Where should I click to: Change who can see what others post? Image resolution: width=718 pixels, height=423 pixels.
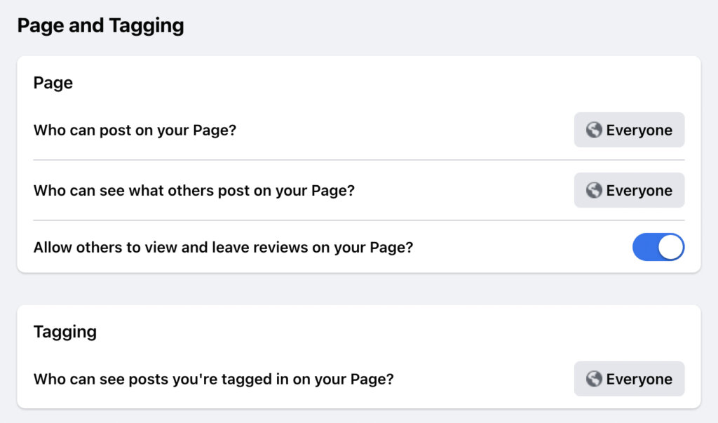(629, 190)
